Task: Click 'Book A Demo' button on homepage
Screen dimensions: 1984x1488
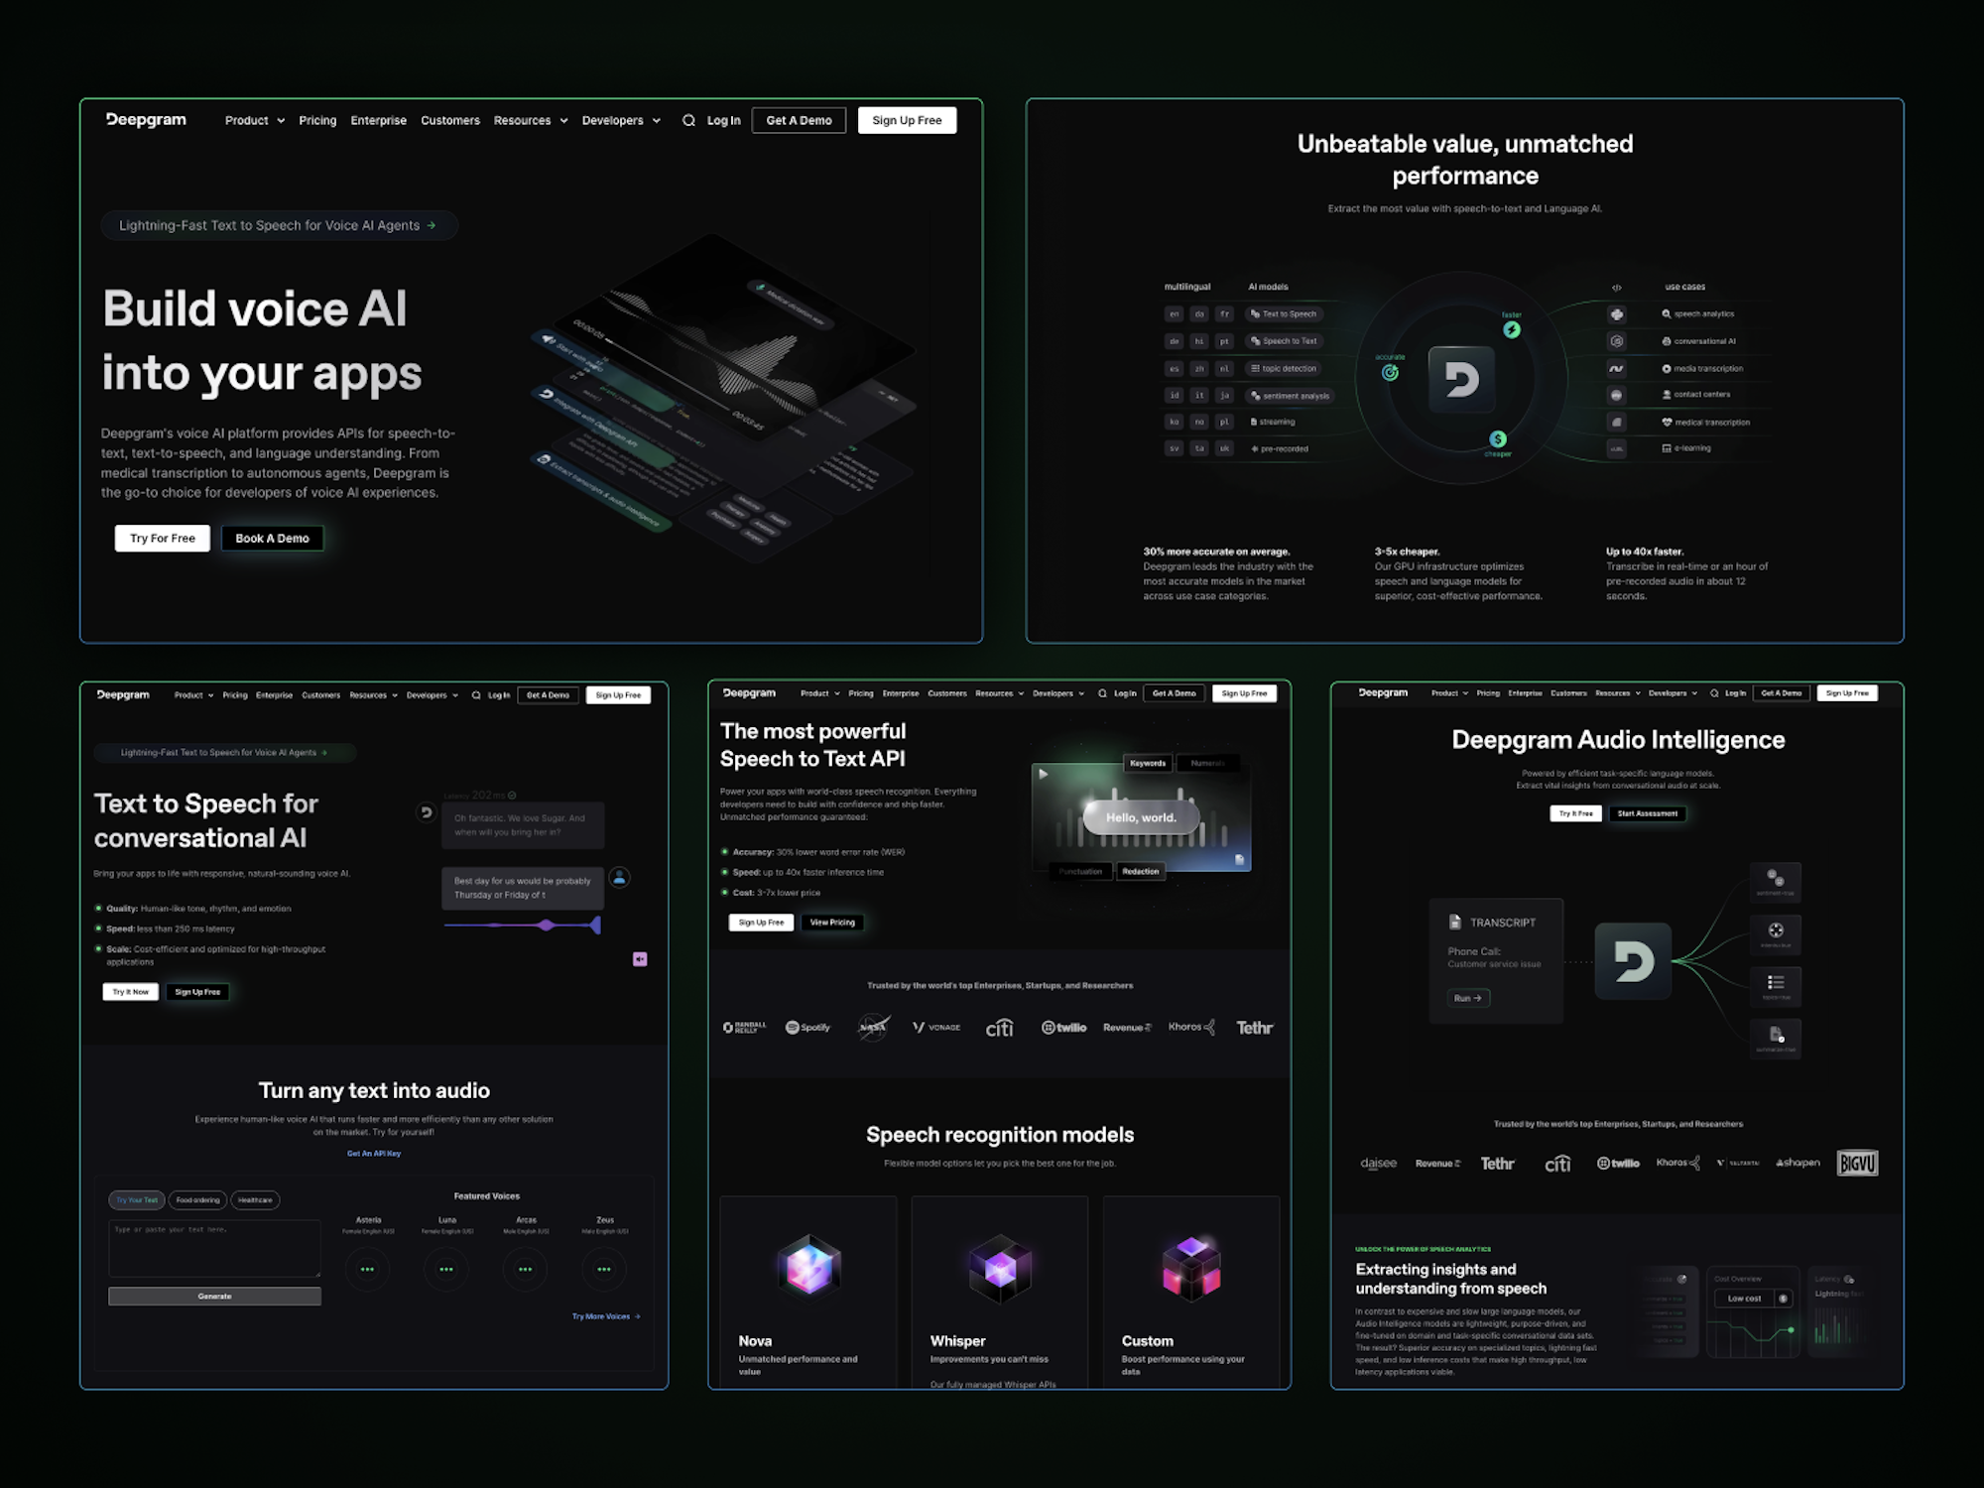Action: pos(273,539)
